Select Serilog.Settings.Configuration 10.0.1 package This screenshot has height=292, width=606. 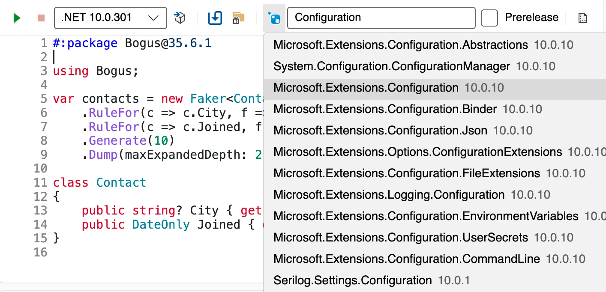point(435,280)
